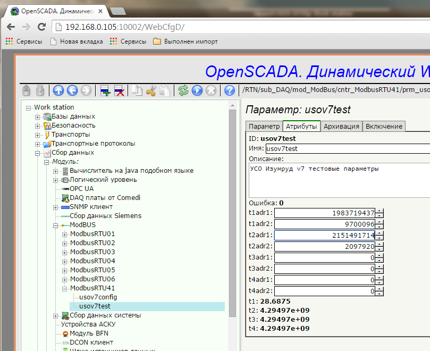Expand the SNMP клиент tree node
The image size is (430, 351).
tap(56, 207)
